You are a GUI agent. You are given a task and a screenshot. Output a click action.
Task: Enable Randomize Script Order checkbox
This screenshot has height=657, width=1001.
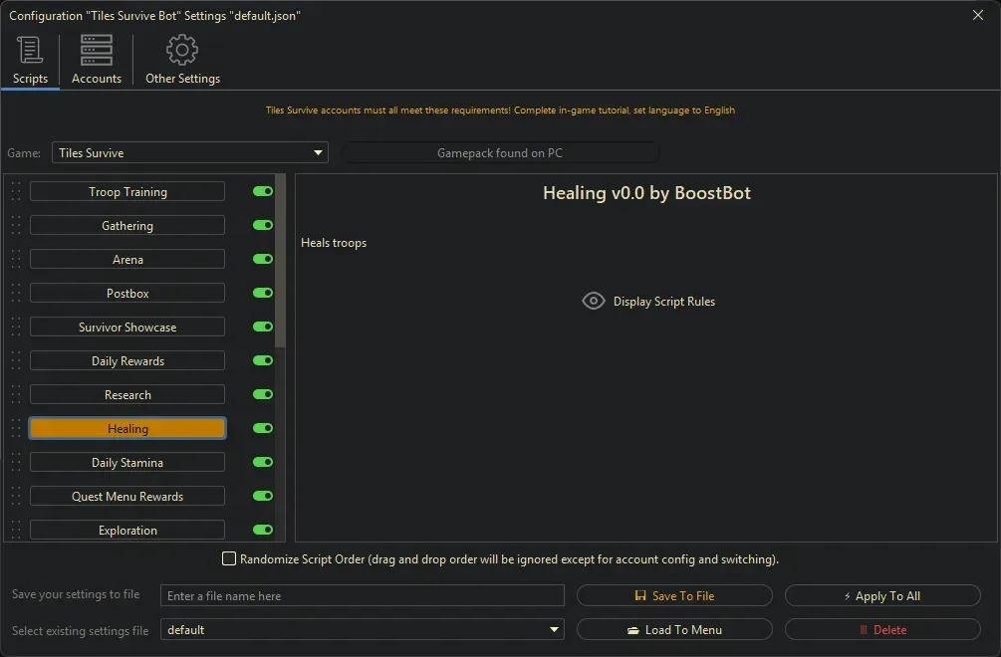point(229,559)
